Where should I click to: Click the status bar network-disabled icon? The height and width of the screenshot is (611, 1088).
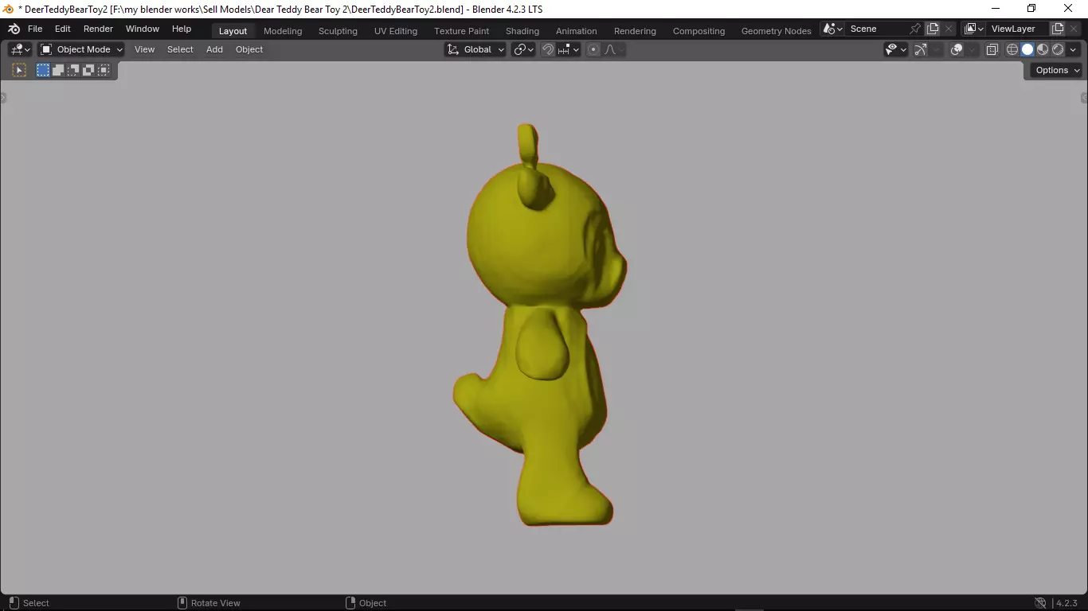point(1039,603)
